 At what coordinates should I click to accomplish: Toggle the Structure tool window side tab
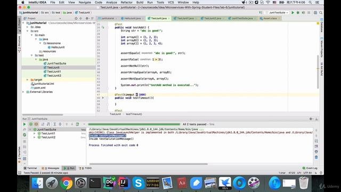[x=19, y=44]
